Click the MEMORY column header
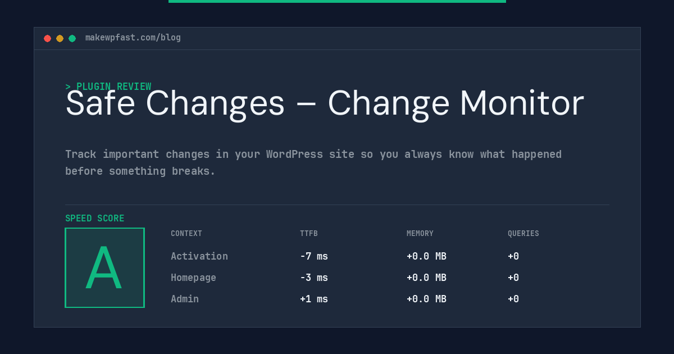The image size is (674, 354). pyautogui.click(x=420, y=234)
